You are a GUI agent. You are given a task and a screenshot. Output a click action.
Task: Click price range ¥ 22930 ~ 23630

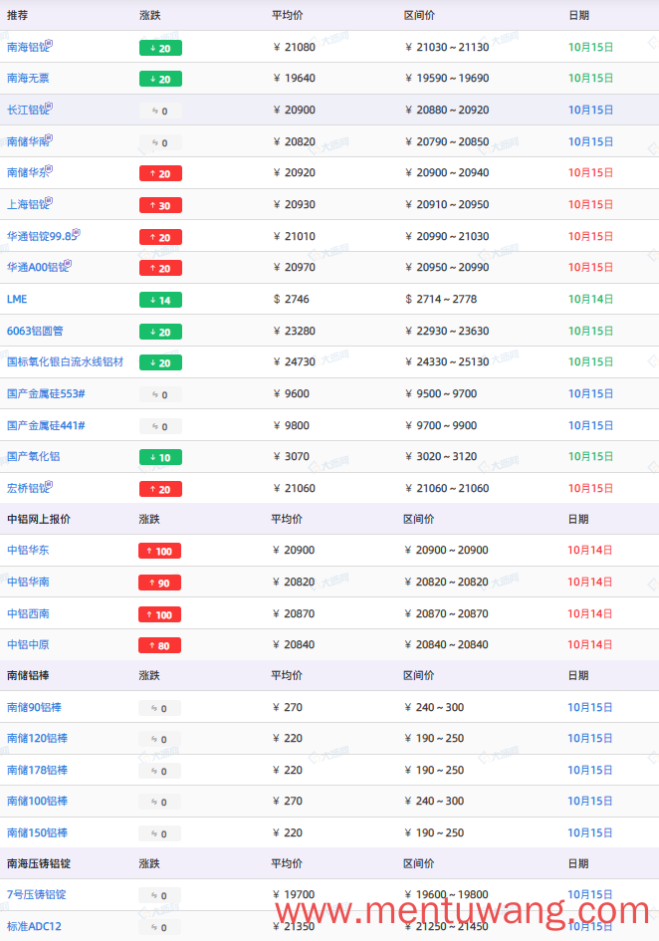pyautogui.click(x=447, y=331)
